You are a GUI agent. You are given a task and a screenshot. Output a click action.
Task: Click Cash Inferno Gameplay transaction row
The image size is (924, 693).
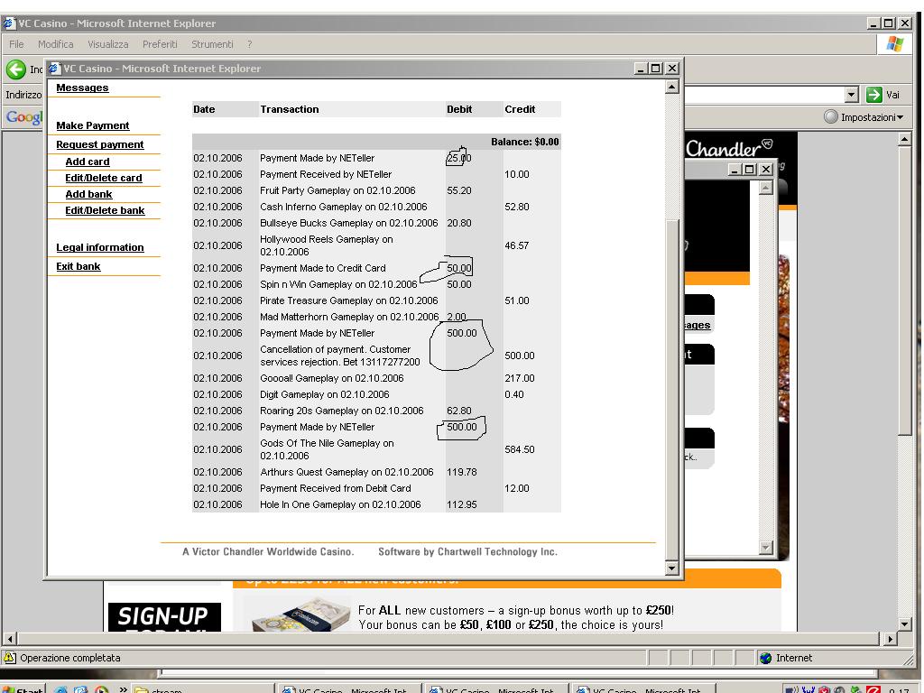coord(376,207)
